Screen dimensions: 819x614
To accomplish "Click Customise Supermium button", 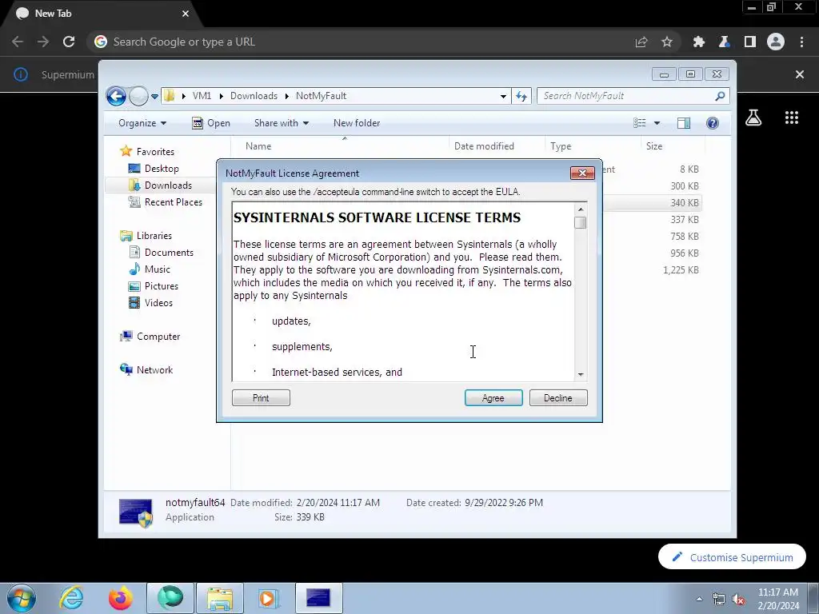I will click(732, 557).
